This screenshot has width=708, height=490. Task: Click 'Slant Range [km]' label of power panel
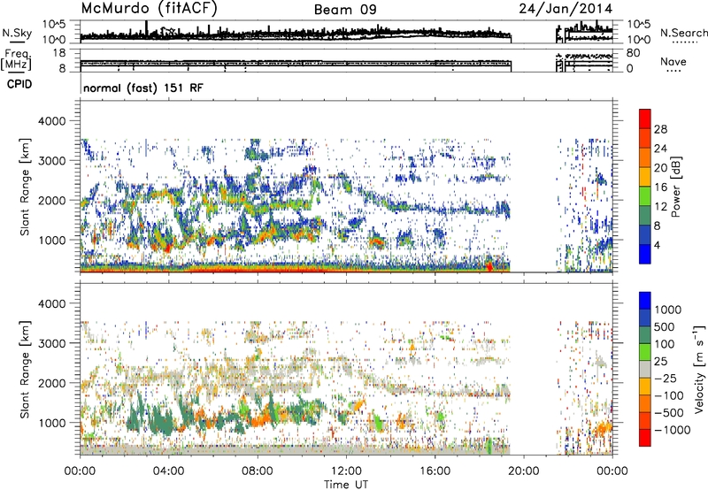click(x=25, y=187)
